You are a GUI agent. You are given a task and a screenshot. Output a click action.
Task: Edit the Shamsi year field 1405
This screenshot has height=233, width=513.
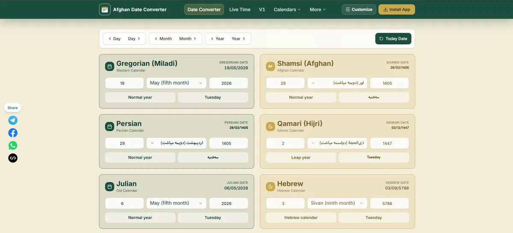(389, 83)
